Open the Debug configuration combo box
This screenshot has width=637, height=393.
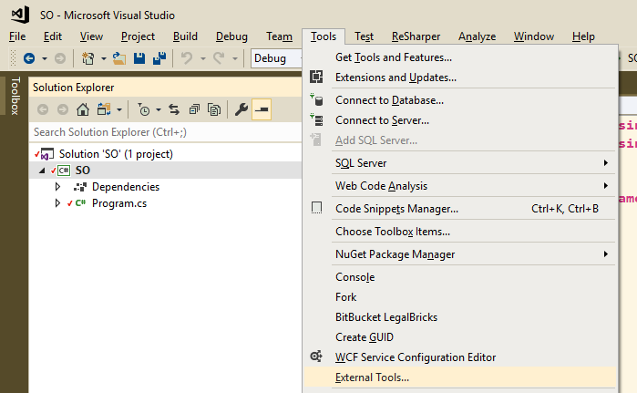pyautogui.click(x=277, y=58)
